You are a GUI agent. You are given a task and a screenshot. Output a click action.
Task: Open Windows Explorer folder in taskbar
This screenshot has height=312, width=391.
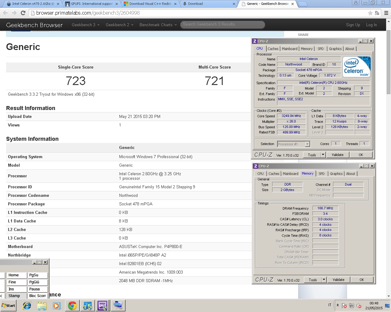point(42,306)
